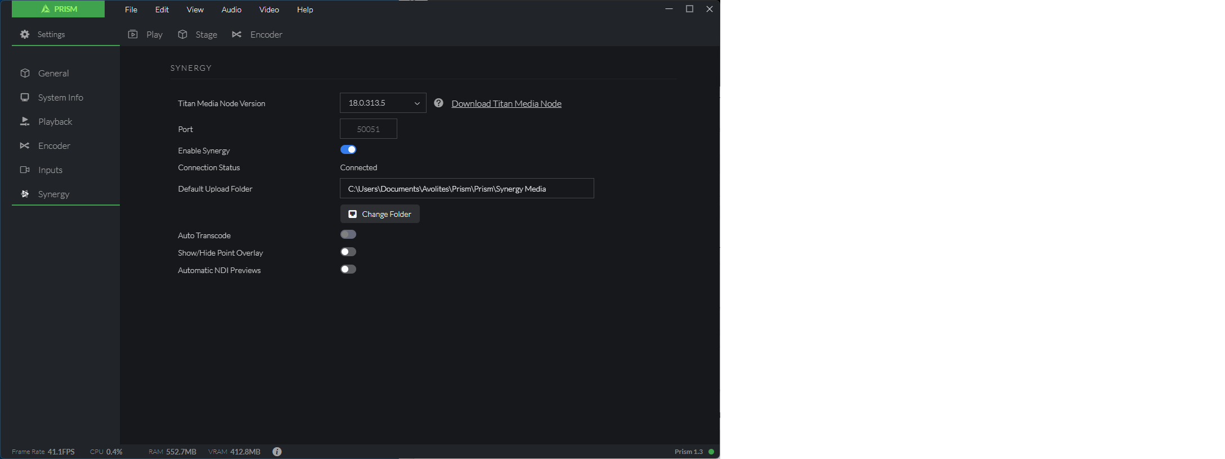Maximize the Prism window
The image size is (1225, 459).
(689, 9)
